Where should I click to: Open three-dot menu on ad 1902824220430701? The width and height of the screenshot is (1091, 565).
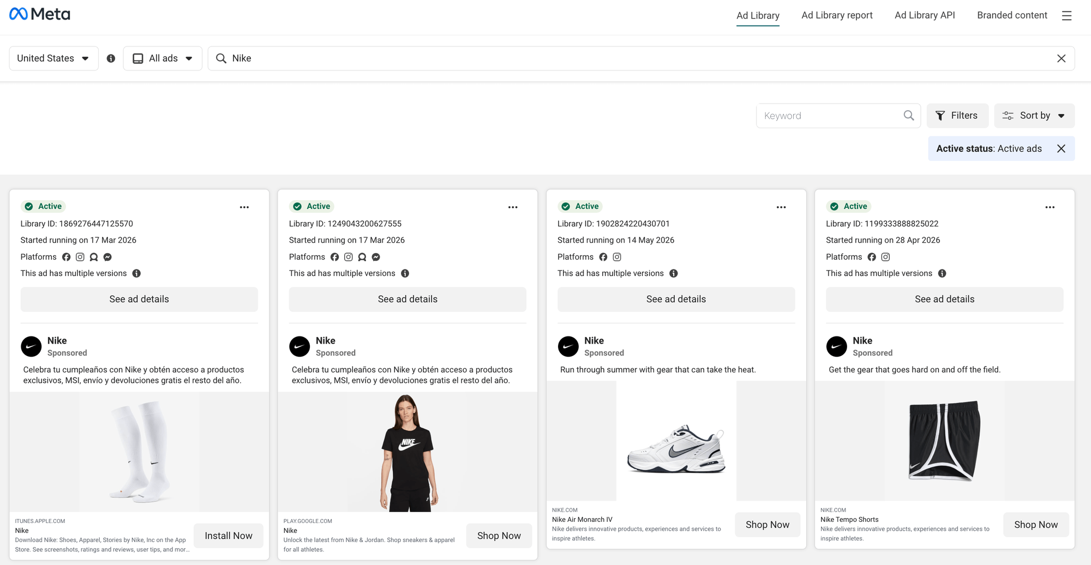point(781,207)
